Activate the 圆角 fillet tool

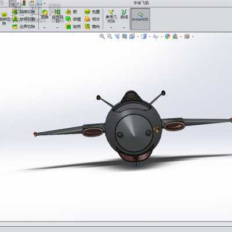pyautogui.click(x=45, y=14)
